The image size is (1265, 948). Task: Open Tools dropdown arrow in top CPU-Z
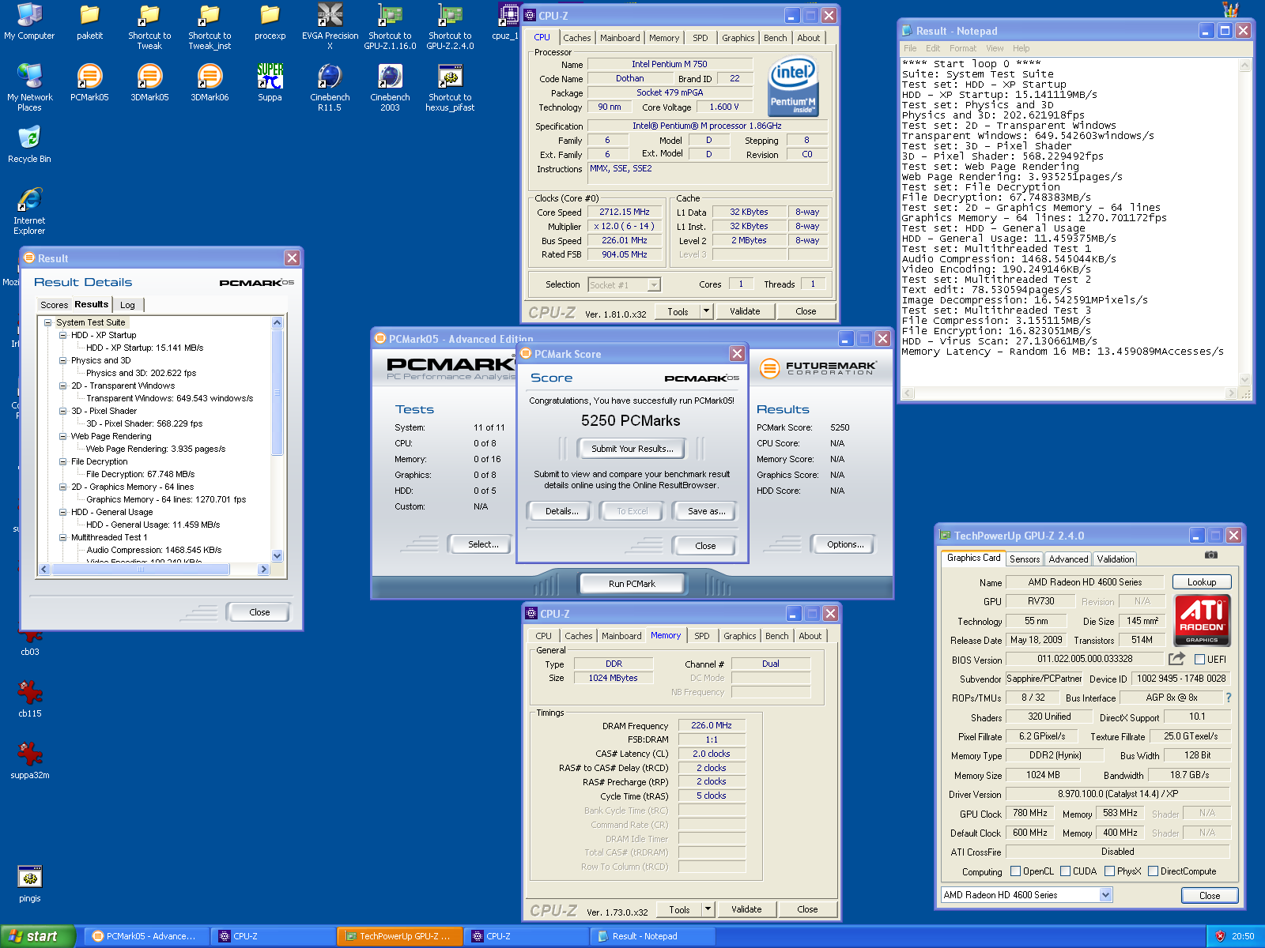point(707,311)
